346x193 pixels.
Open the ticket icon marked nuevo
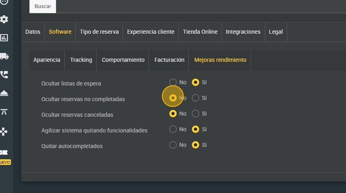point(4,152)
